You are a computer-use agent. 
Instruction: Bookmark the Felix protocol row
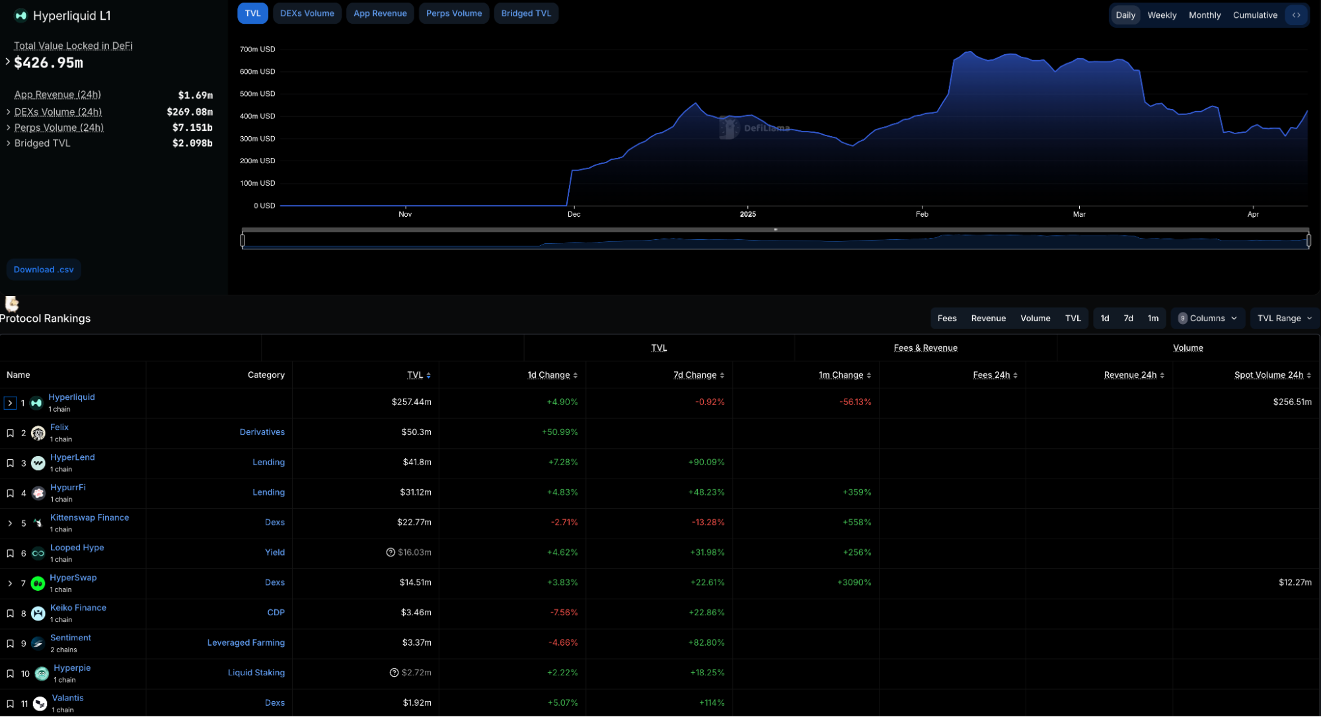pos(10,434)
